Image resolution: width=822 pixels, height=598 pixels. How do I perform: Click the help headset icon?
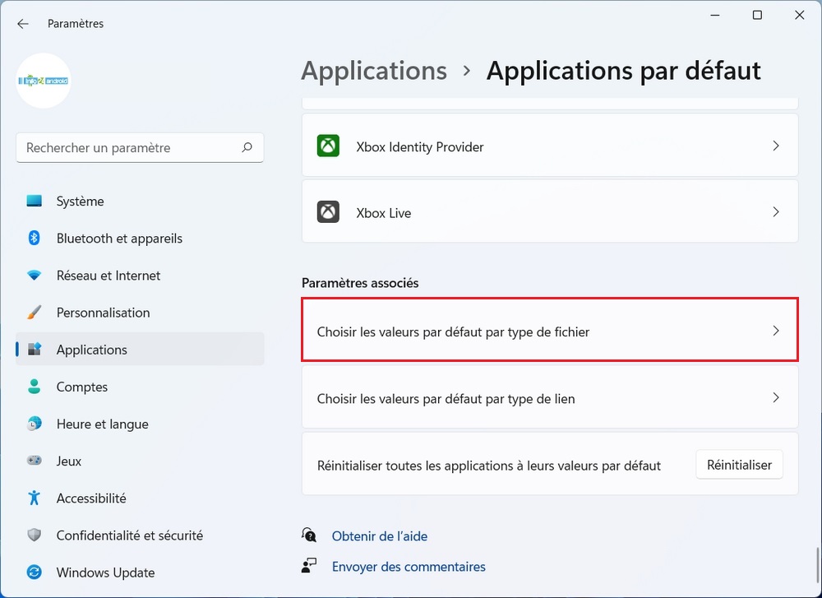[309, 535]
